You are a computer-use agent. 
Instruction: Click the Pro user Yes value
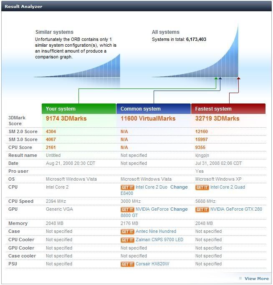click(200, 171)
